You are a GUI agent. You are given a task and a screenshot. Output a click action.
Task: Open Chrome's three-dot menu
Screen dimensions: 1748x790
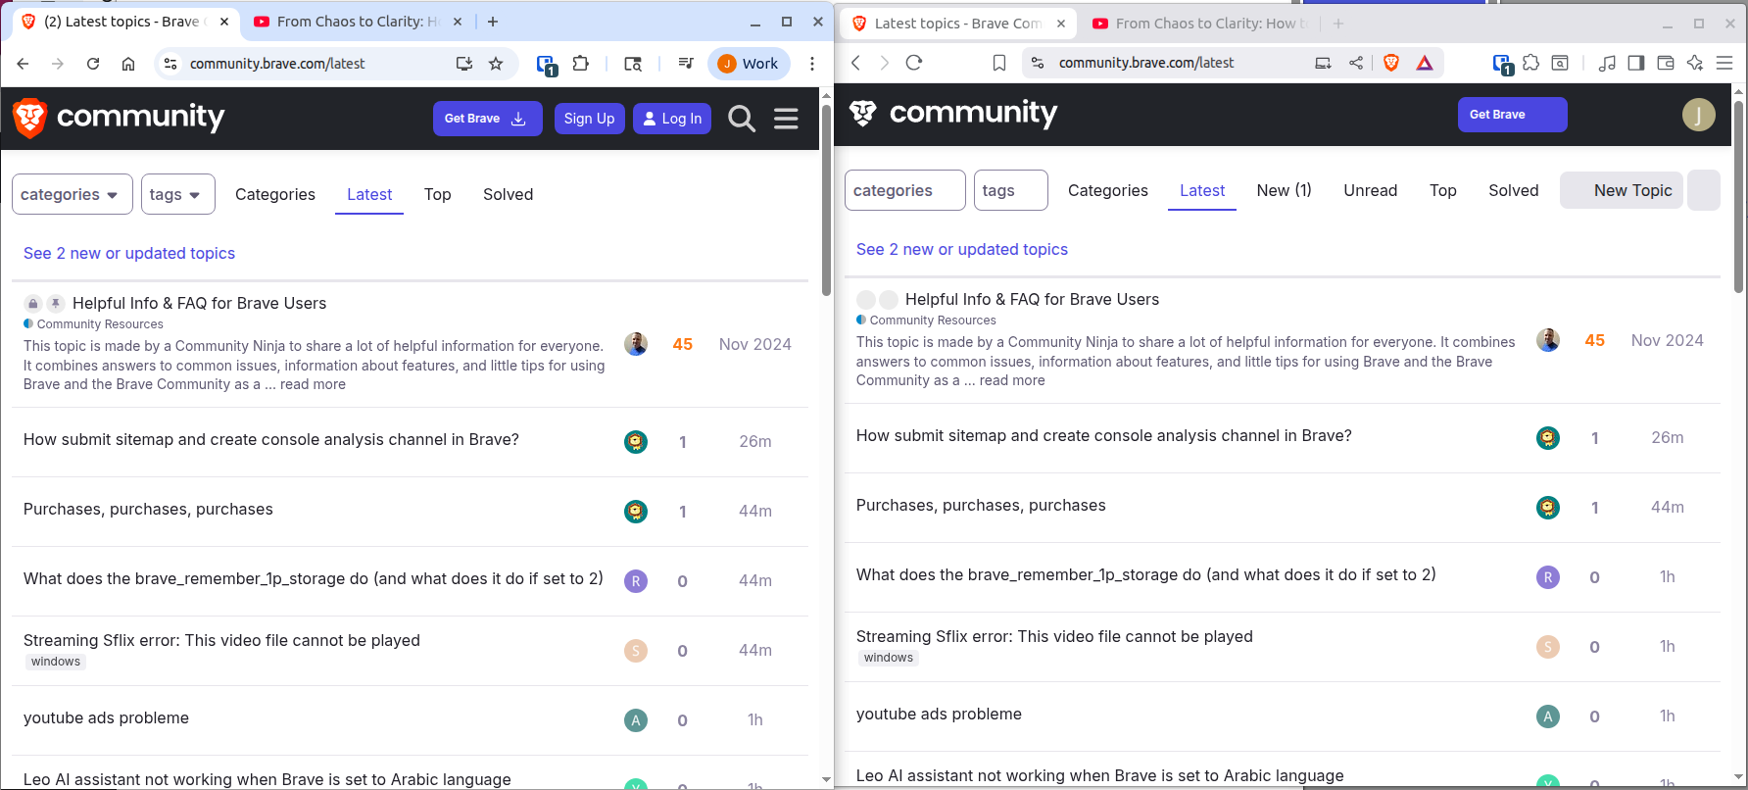coord(812,64)
